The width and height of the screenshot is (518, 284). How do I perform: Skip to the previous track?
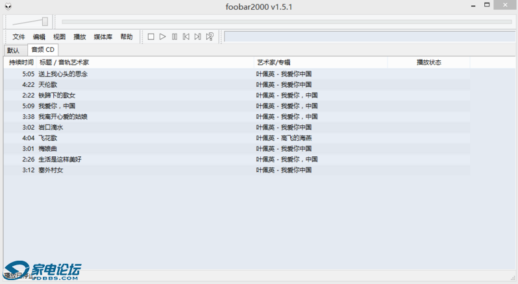(x=186, y=37)
